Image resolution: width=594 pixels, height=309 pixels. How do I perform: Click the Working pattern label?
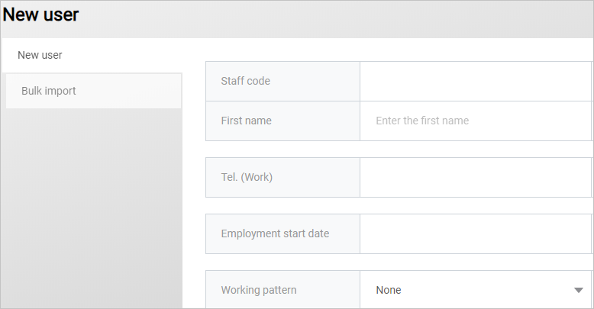(259, 290)
